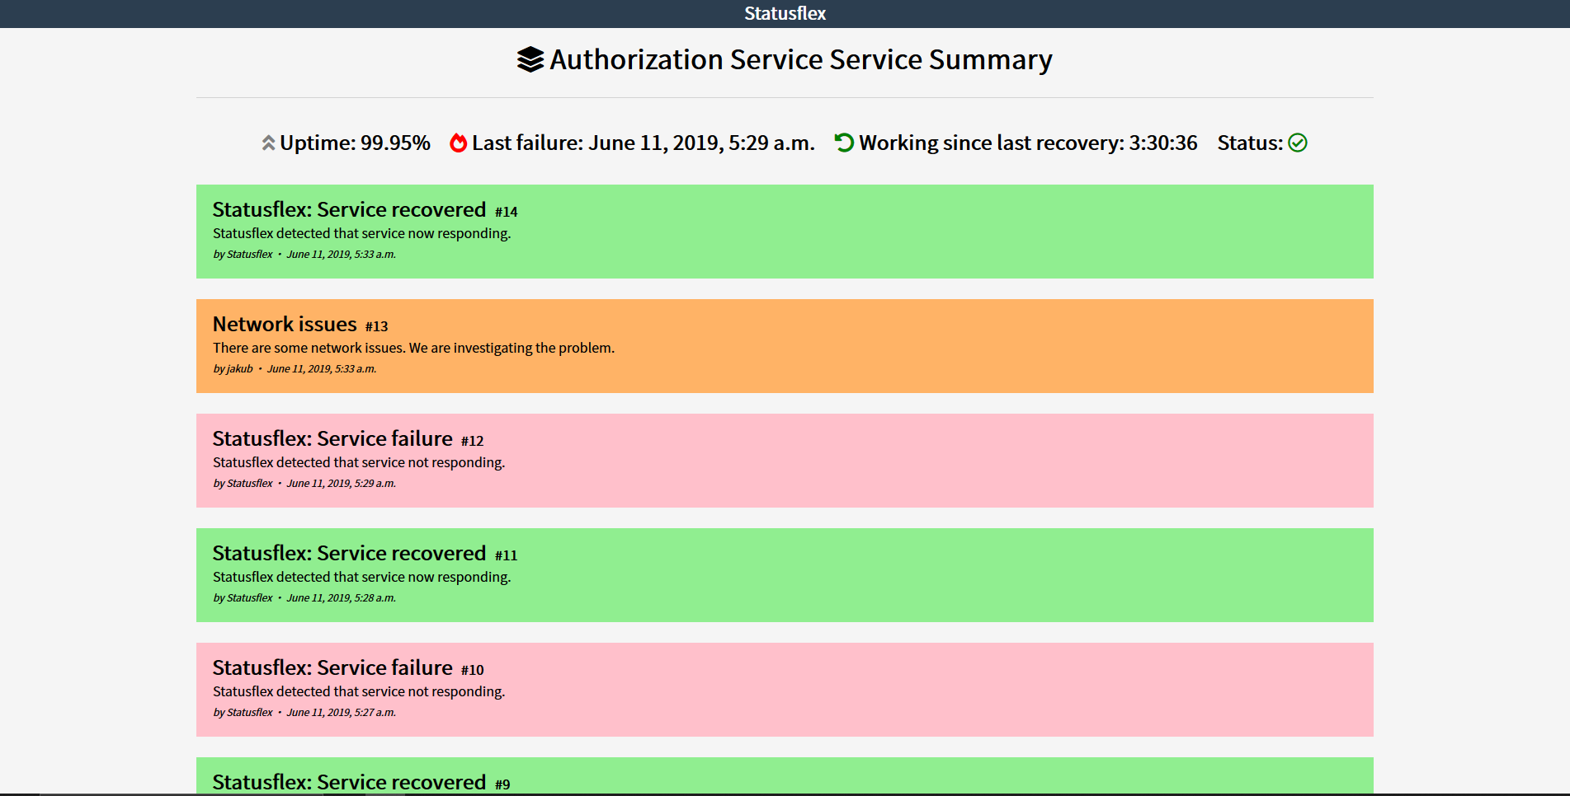Viewport: 1570px width, 796px height.
Task: Select the Working since last recovery: 3:30:36 text
Action: [1028, 143]
